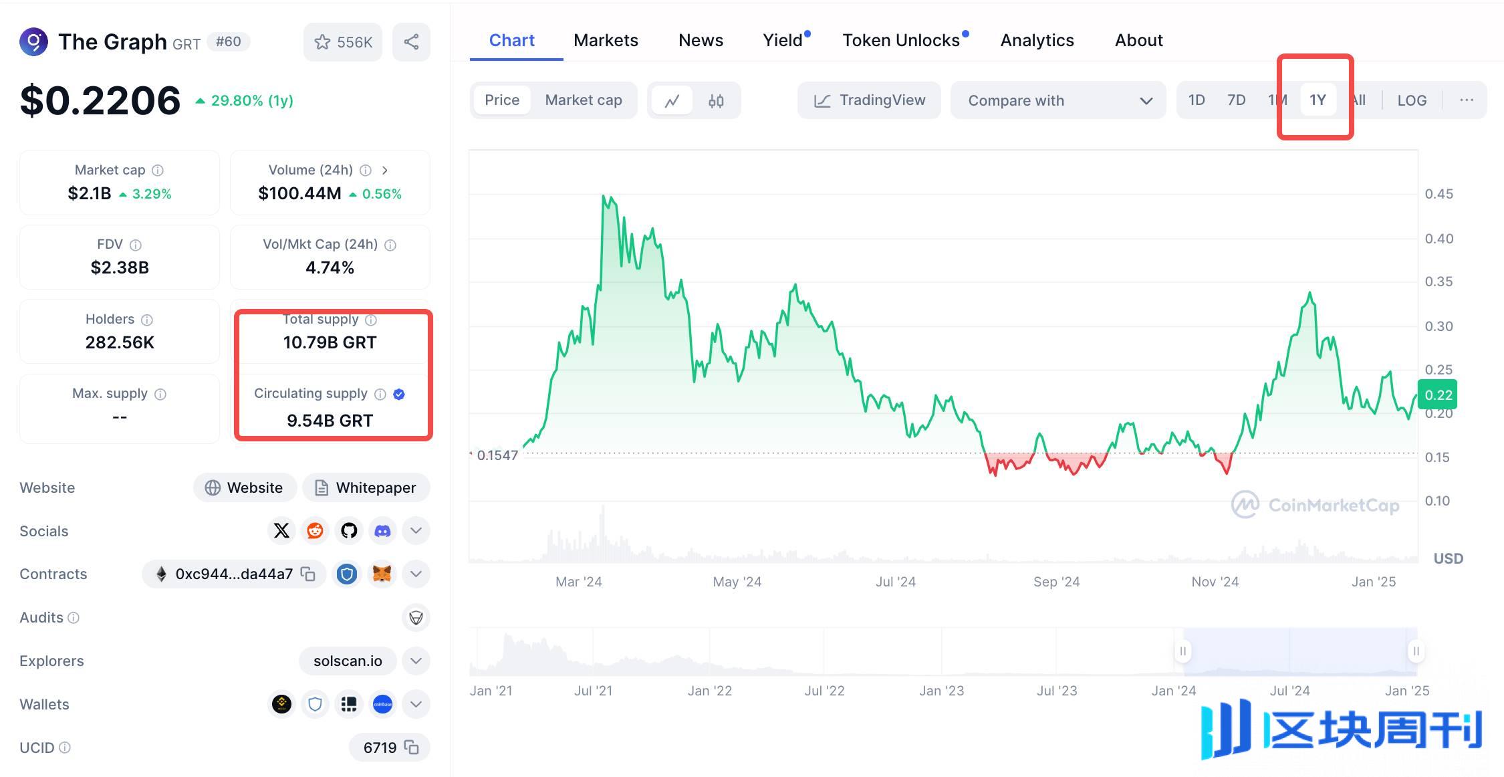Screen dimensions: 1504x777
Task: Click the #60 rank badge
Action: coord(229,42)
